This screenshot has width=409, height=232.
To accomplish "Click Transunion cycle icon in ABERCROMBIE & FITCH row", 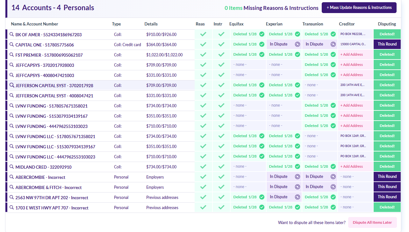I will [x=333, y=187].
